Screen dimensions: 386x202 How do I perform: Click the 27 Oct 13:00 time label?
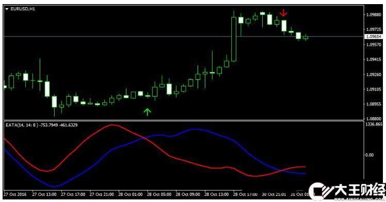(44, 194)
